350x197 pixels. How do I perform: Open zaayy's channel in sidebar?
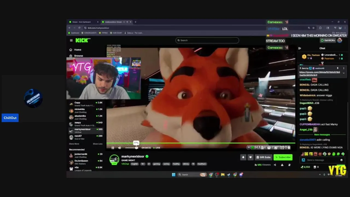click(x=86, y=124)
